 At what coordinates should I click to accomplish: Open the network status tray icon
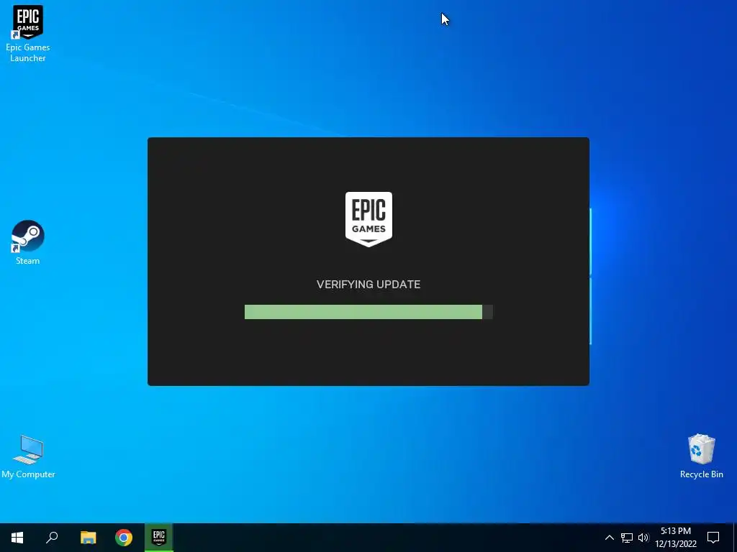point(627,538)
